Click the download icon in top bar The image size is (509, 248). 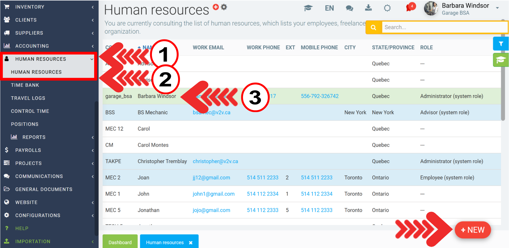[368, 8]
